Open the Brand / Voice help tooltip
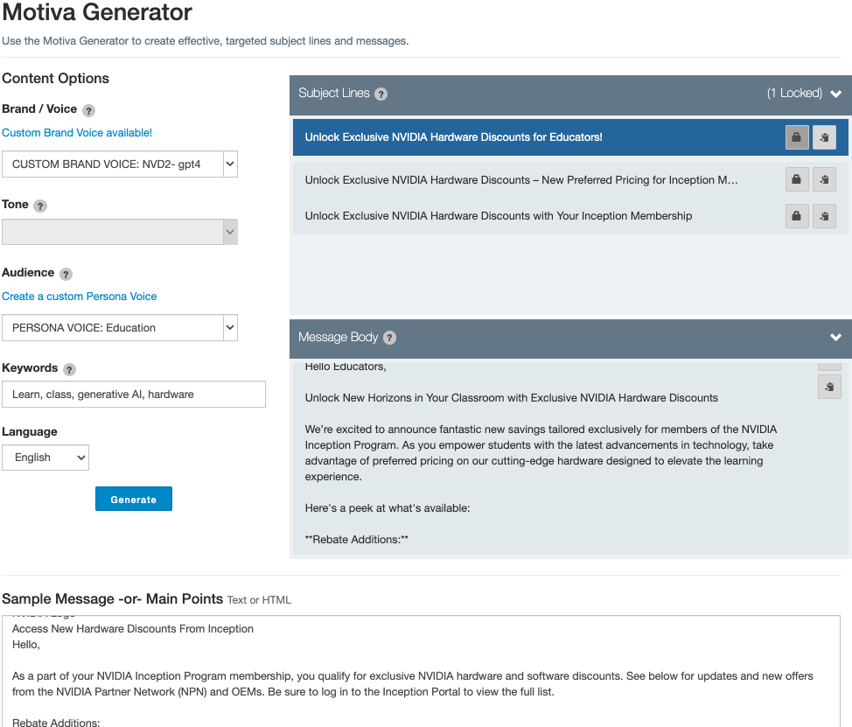 click(x=88, y=110)
